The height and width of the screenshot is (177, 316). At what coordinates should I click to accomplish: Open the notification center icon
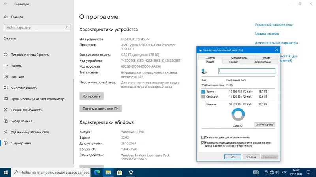pos(308,172)
